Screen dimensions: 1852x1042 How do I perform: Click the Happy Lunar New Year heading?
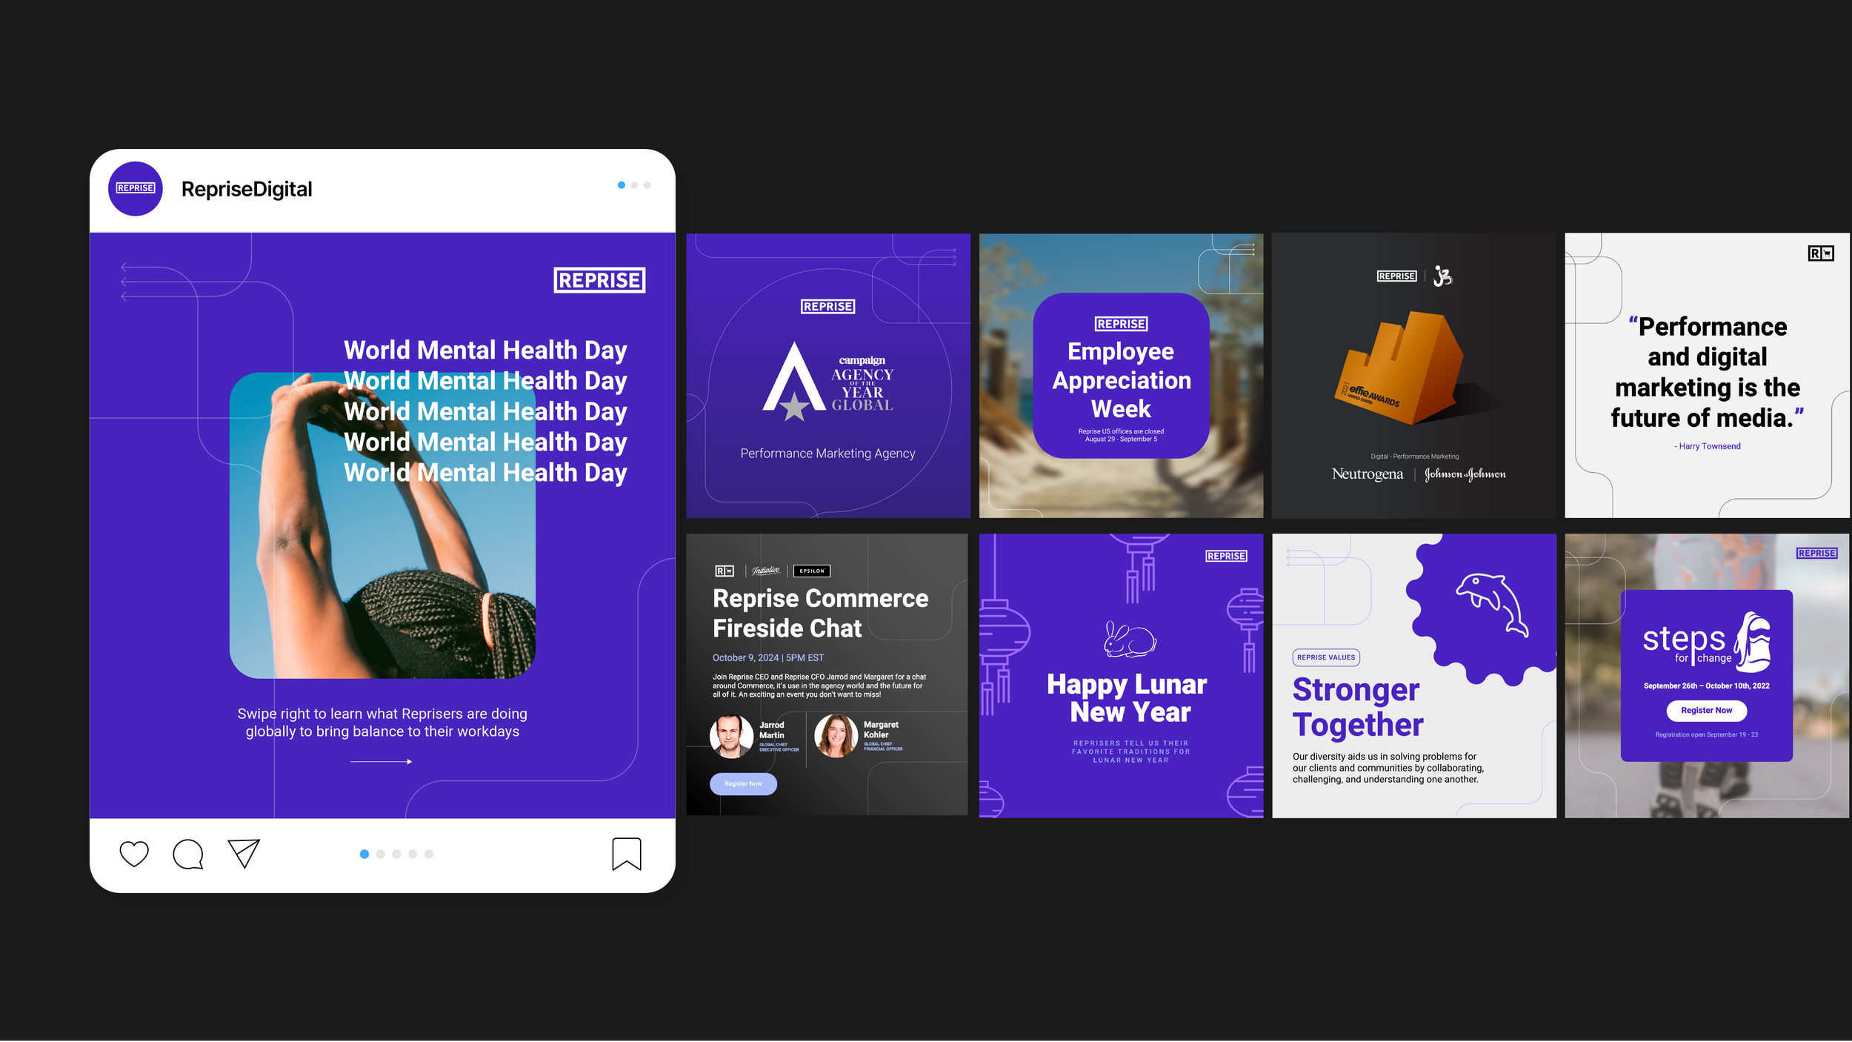point(1126,699)
